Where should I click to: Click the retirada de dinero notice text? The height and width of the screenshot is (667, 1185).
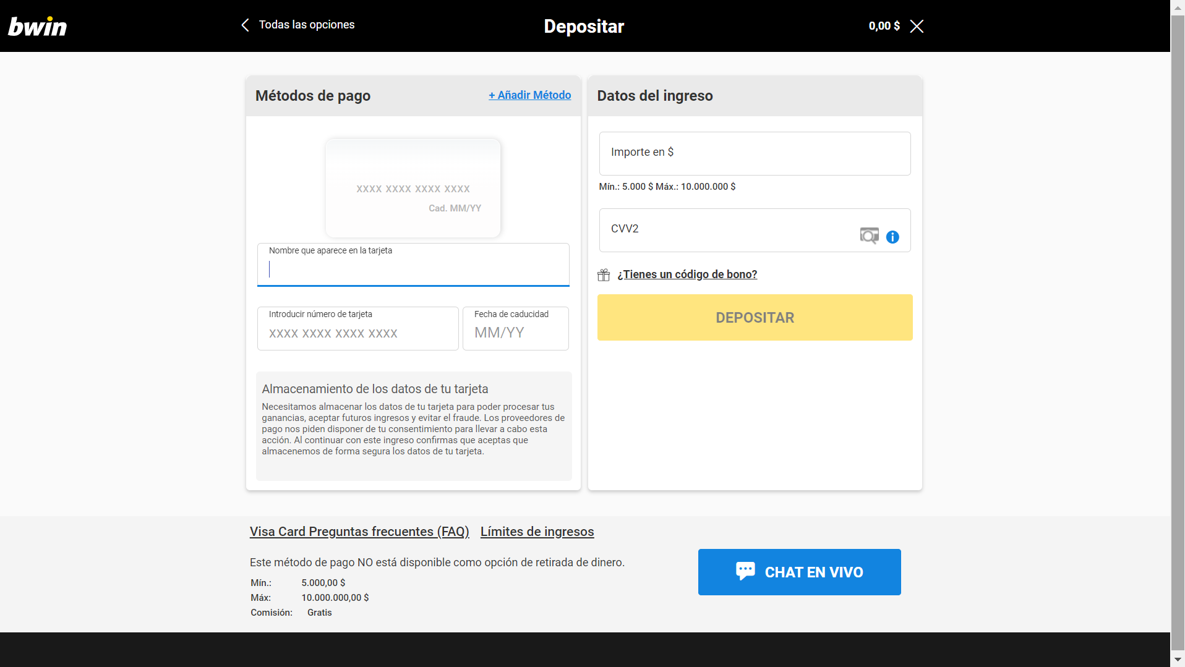point(437,563)
